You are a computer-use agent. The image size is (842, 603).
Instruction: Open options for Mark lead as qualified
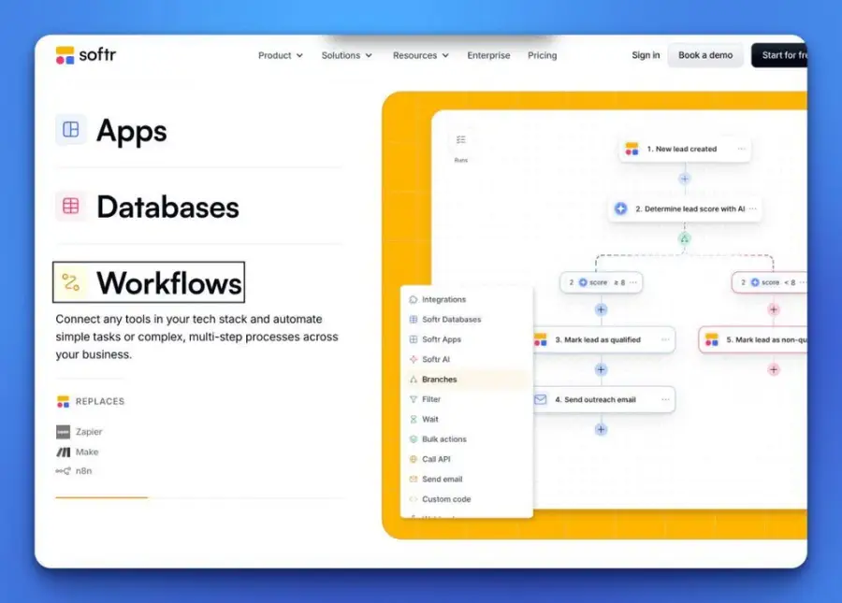click(x=665, y=339)
